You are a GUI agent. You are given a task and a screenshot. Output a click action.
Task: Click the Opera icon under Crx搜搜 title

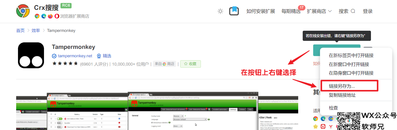pos(57,16)
